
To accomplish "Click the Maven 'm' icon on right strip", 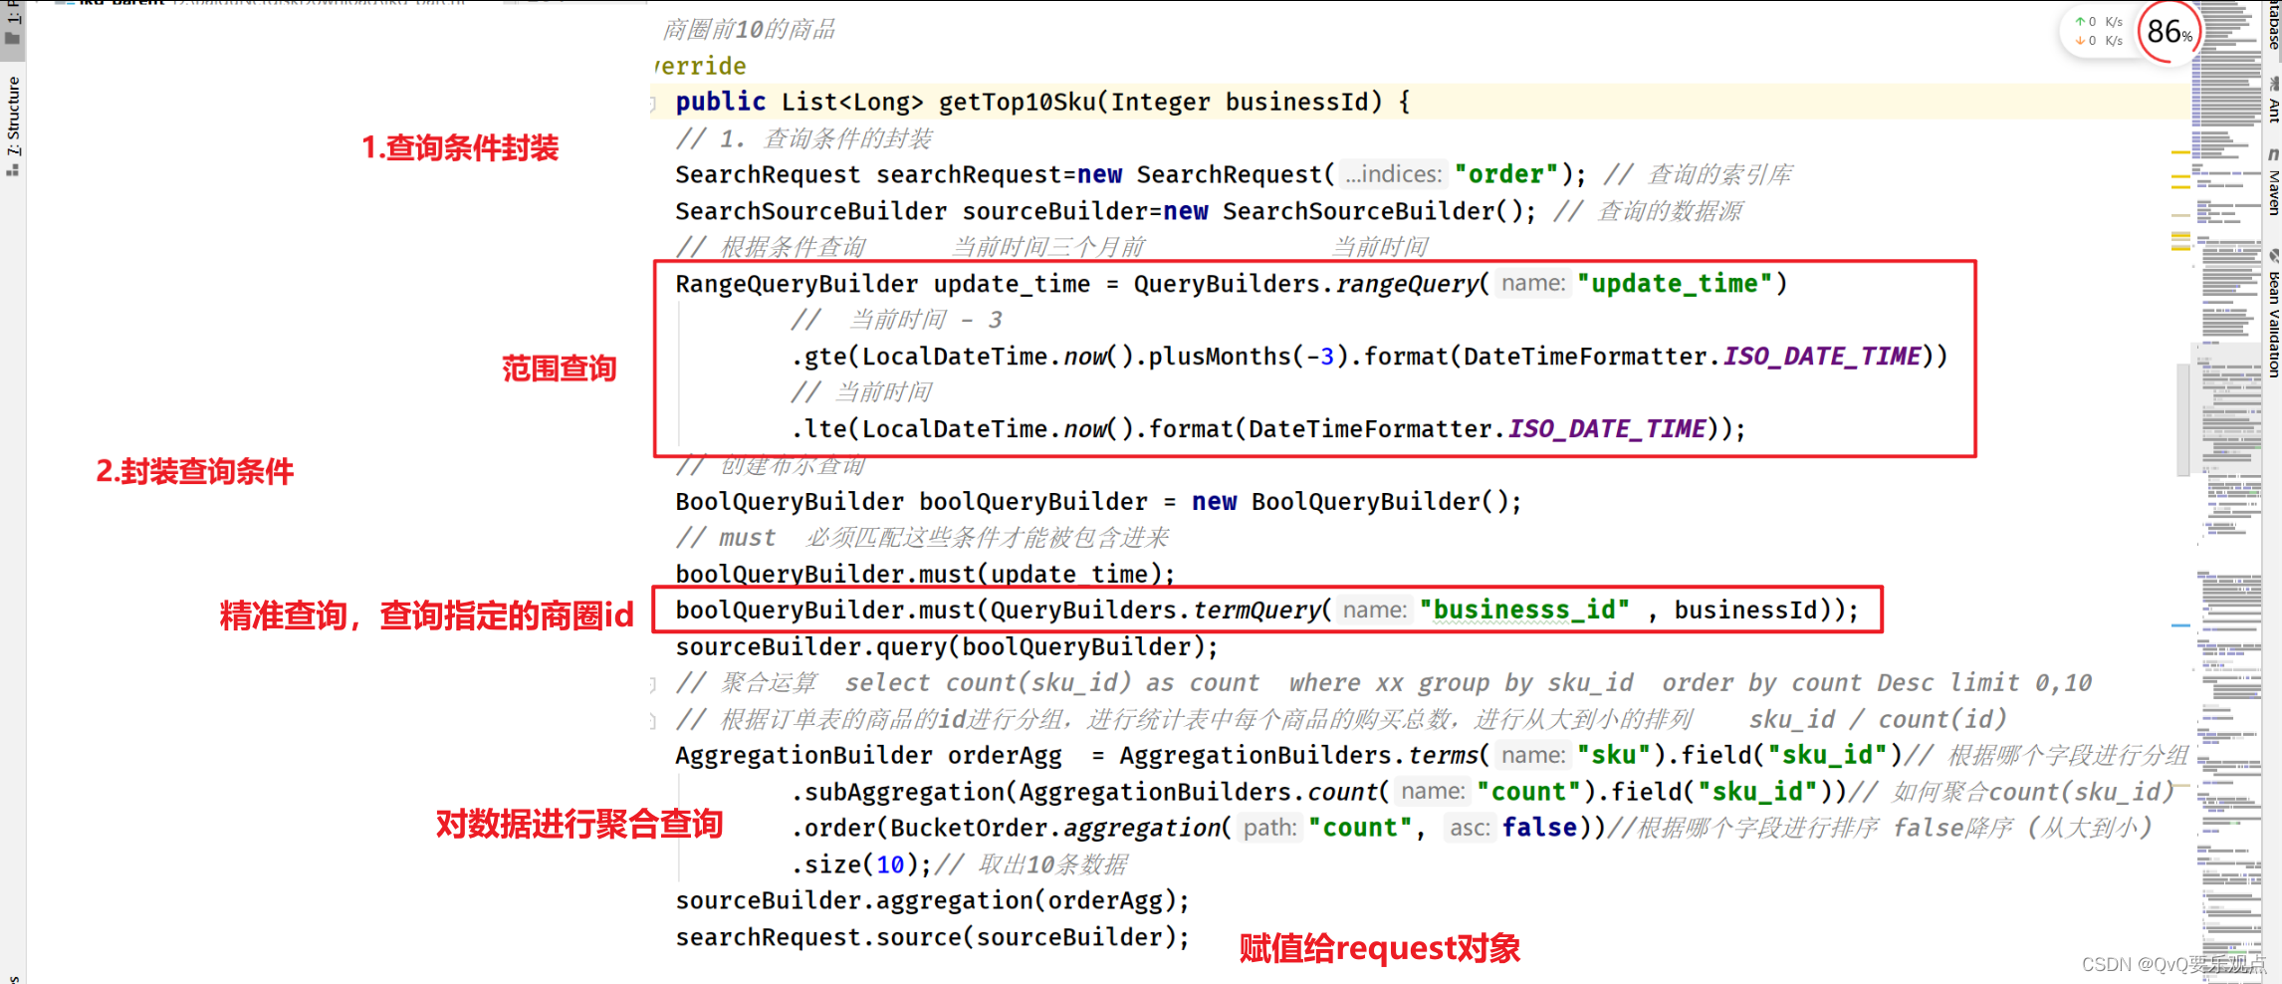I will pos(2273,154).
